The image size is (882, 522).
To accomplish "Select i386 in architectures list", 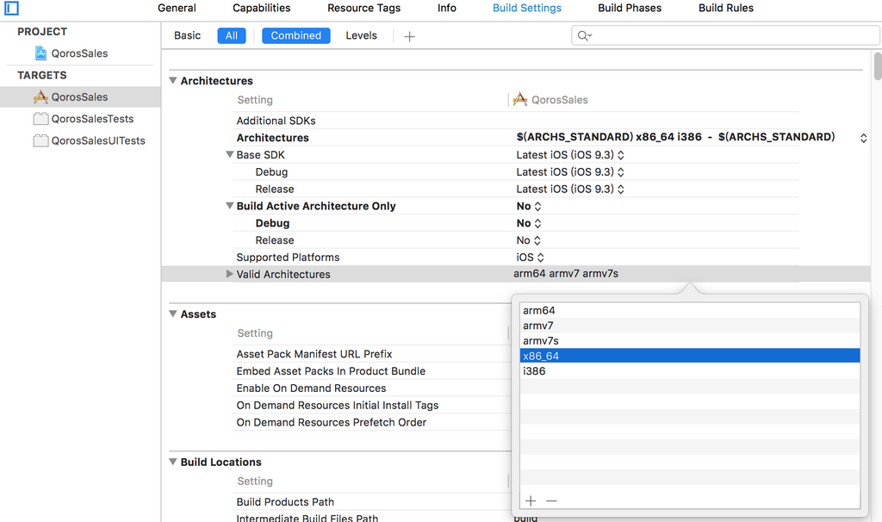I will point(690,370).
